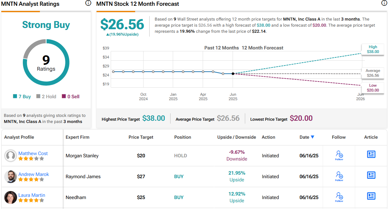Click the $20 price target cell
This screenshot has height=209, width=389.
pos(141,156)
